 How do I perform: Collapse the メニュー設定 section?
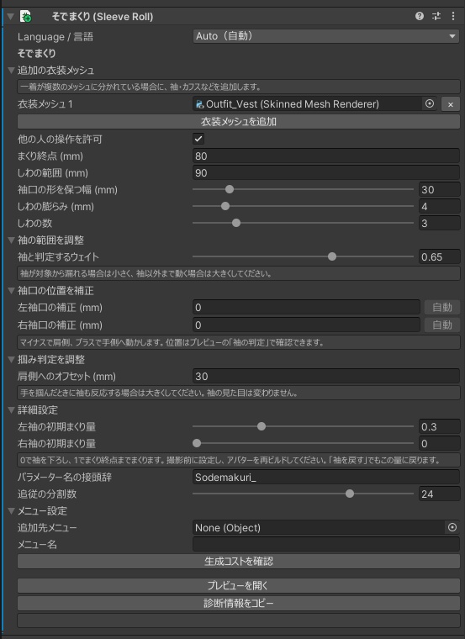click(12, 510)
